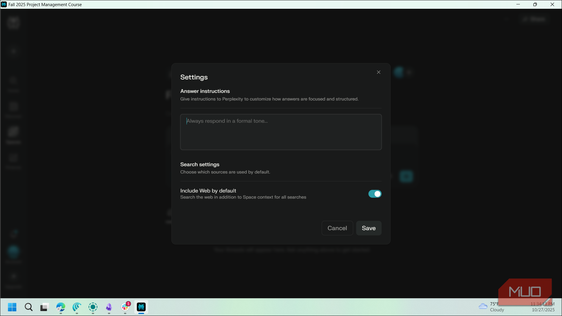Click the 'Answer instructions' heading
This screenshot has width=562, height=316.
click(x=205, y=91)
